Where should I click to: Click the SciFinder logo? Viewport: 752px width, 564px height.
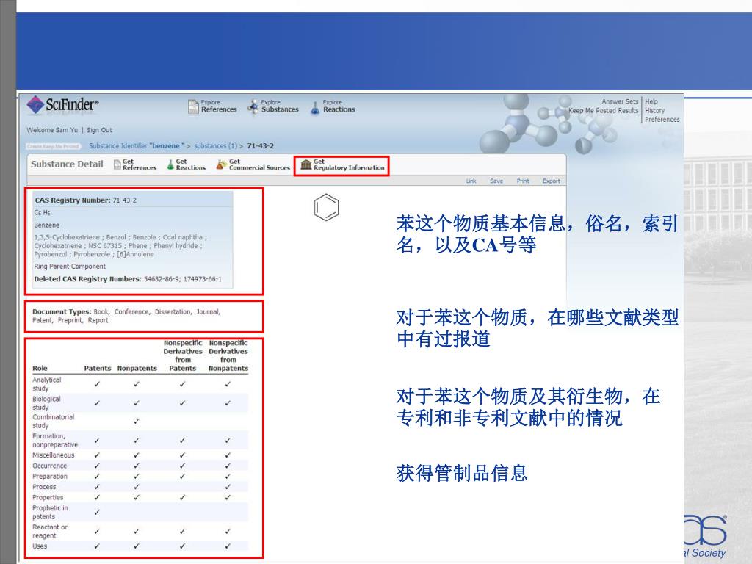point(63,104)
